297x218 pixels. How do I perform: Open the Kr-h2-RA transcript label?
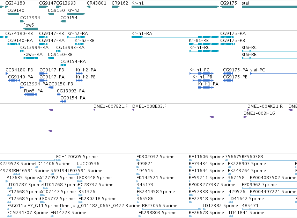point(78,34)
